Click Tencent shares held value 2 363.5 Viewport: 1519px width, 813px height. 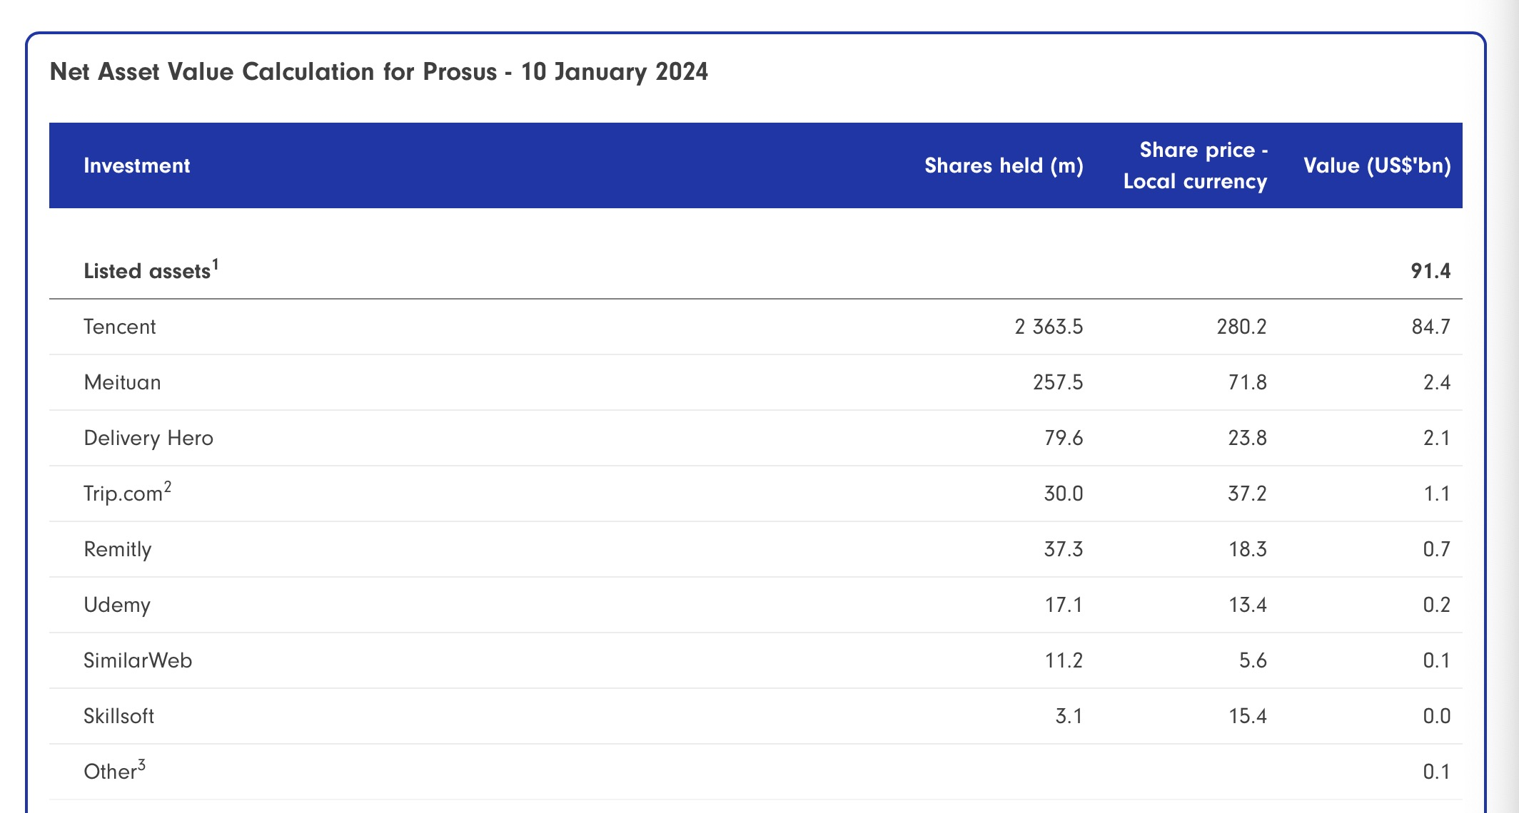point(1049,327)
